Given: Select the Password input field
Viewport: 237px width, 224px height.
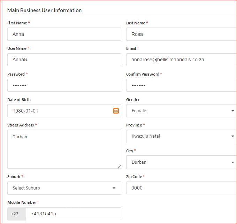Looking at the screenshot, I should 64,85.
